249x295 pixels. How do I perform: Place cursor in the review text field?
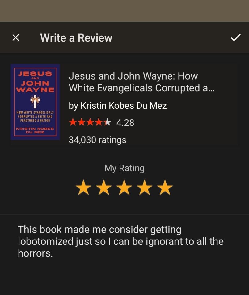click(124, 255)
